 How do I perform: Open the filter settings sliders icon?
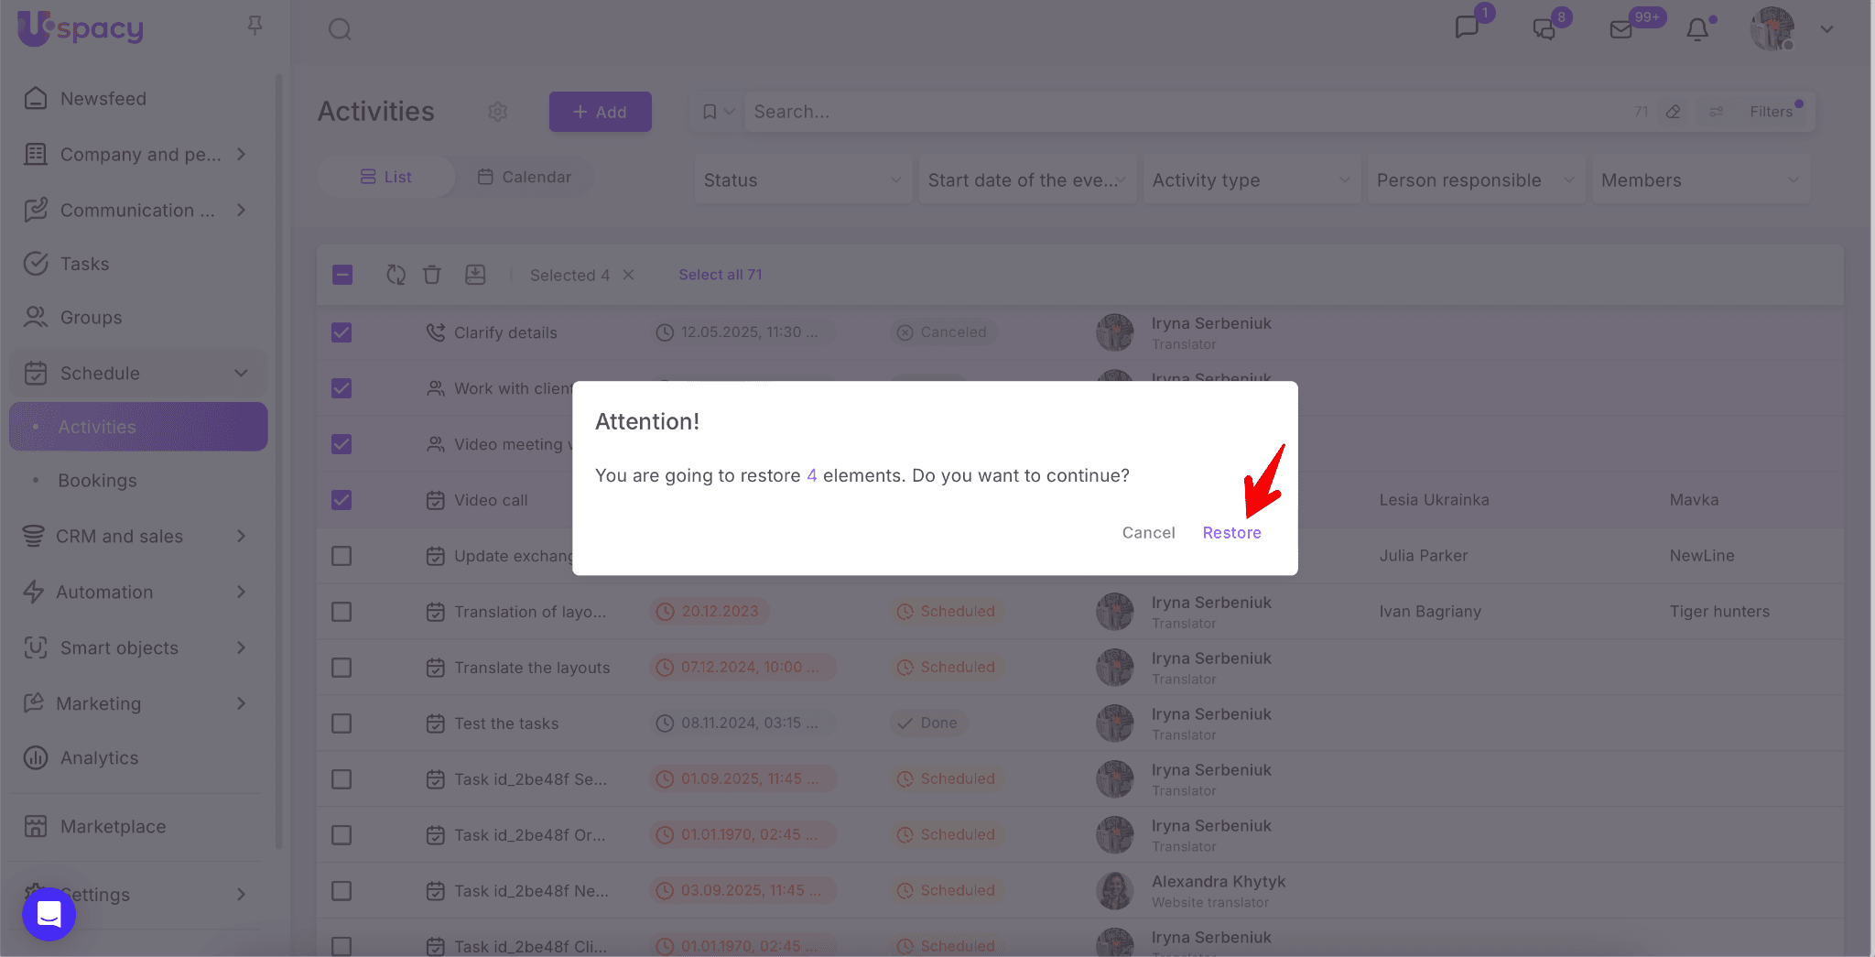point(1717,112)
